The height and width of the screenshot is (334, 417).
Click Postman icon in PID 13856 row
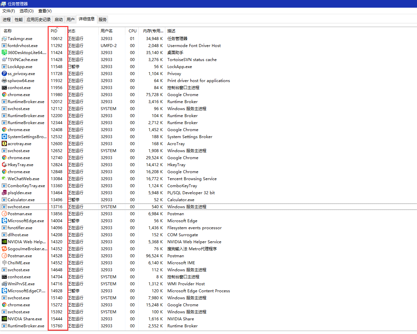tap(4, 214)
